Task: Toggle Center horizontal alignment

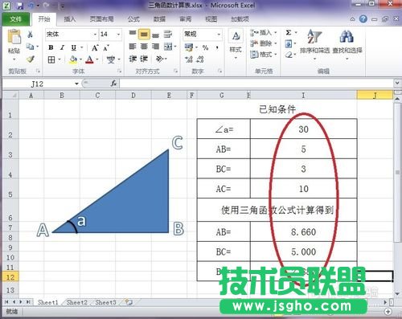Action: click(144, 47)
